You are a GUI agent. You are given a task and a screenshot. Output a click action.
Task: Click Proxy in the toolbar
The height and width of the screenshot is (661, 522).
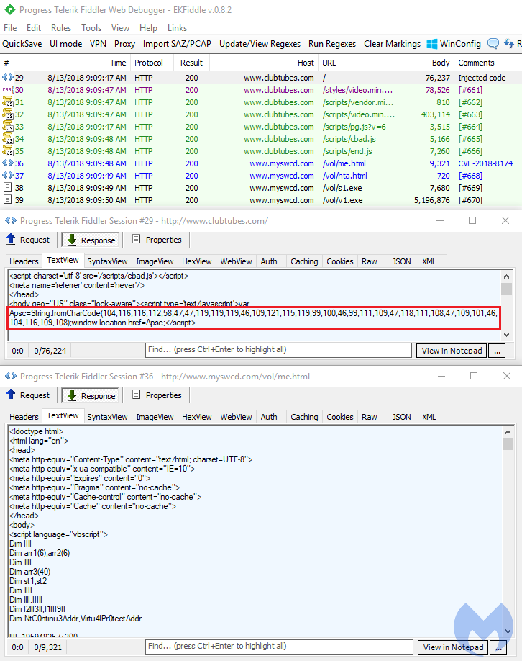click(x=124, y=44)
